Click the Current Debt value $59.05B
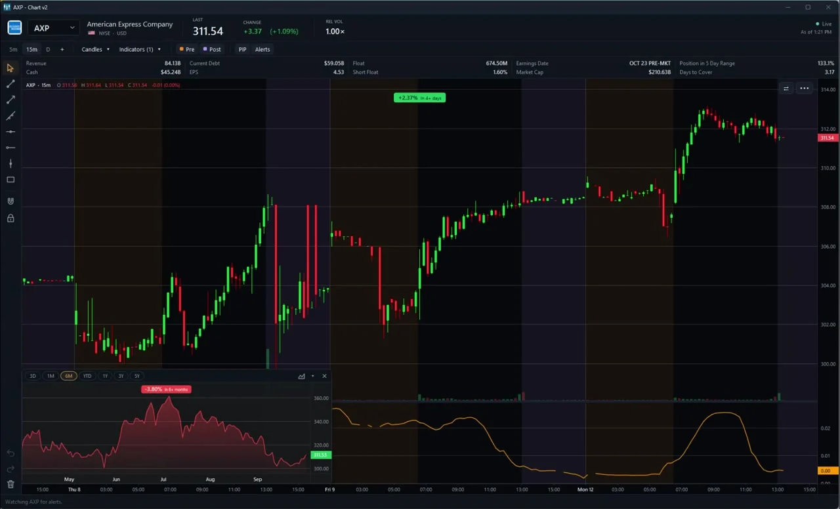 point(334,64)
